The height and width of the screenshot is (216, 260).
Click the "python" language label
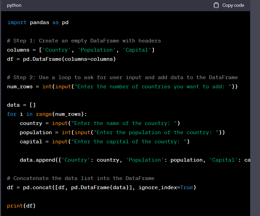click(14, 5)
